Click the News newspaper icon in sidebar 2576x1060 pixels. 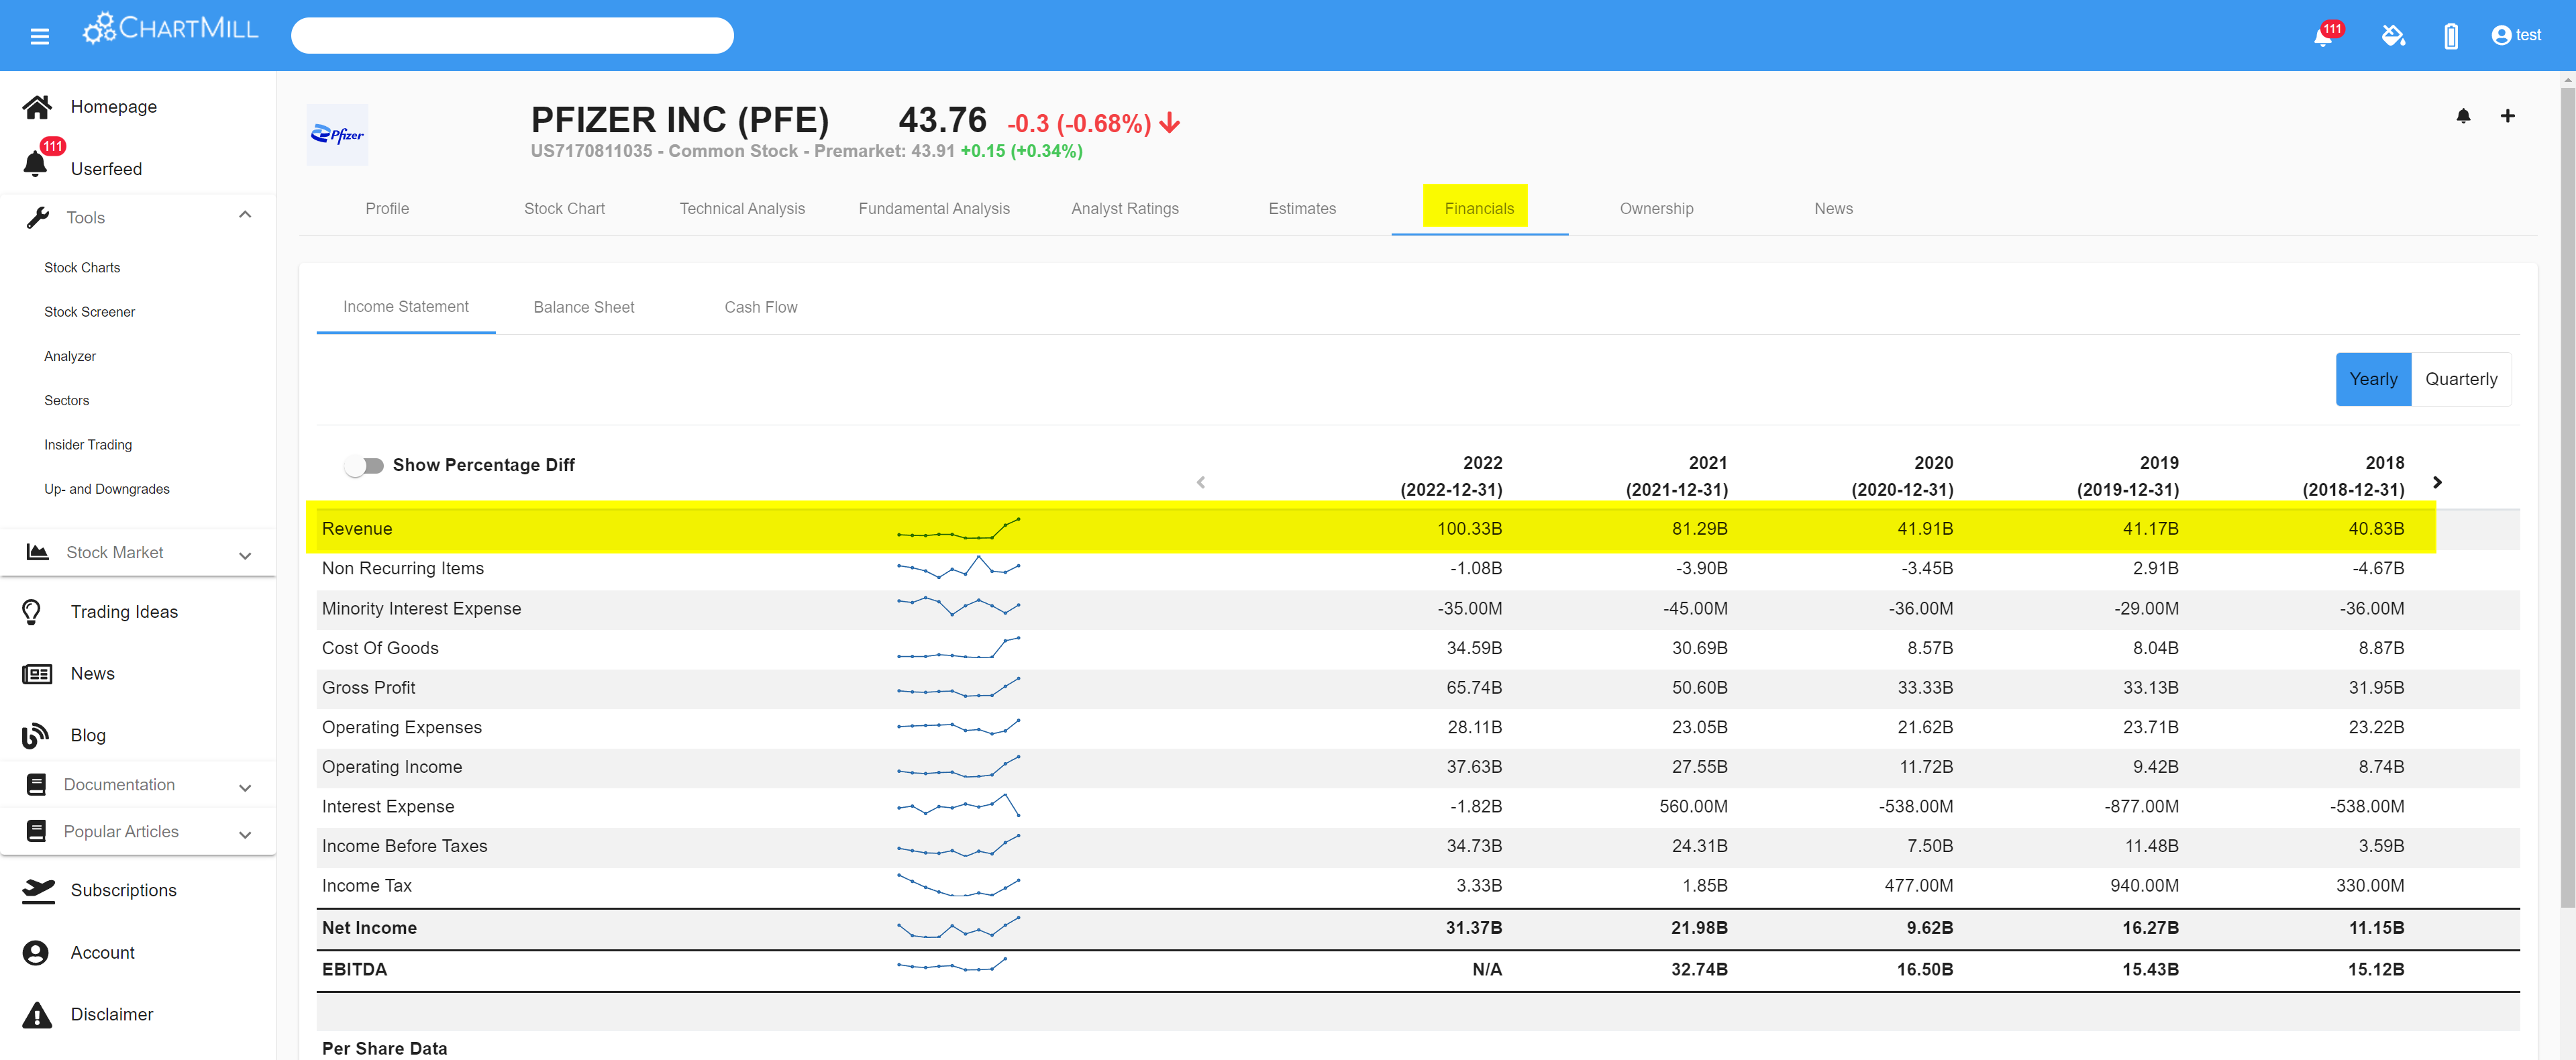[37, 674]
